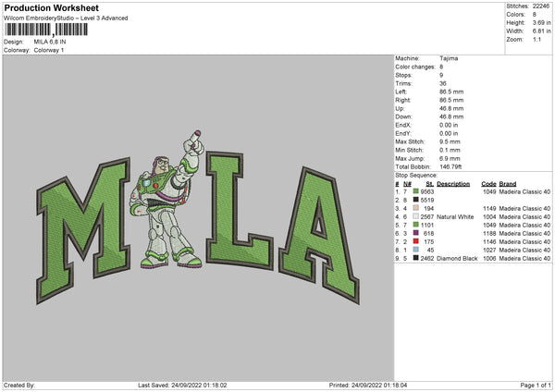Click the Color changes label

coord(415,67)
